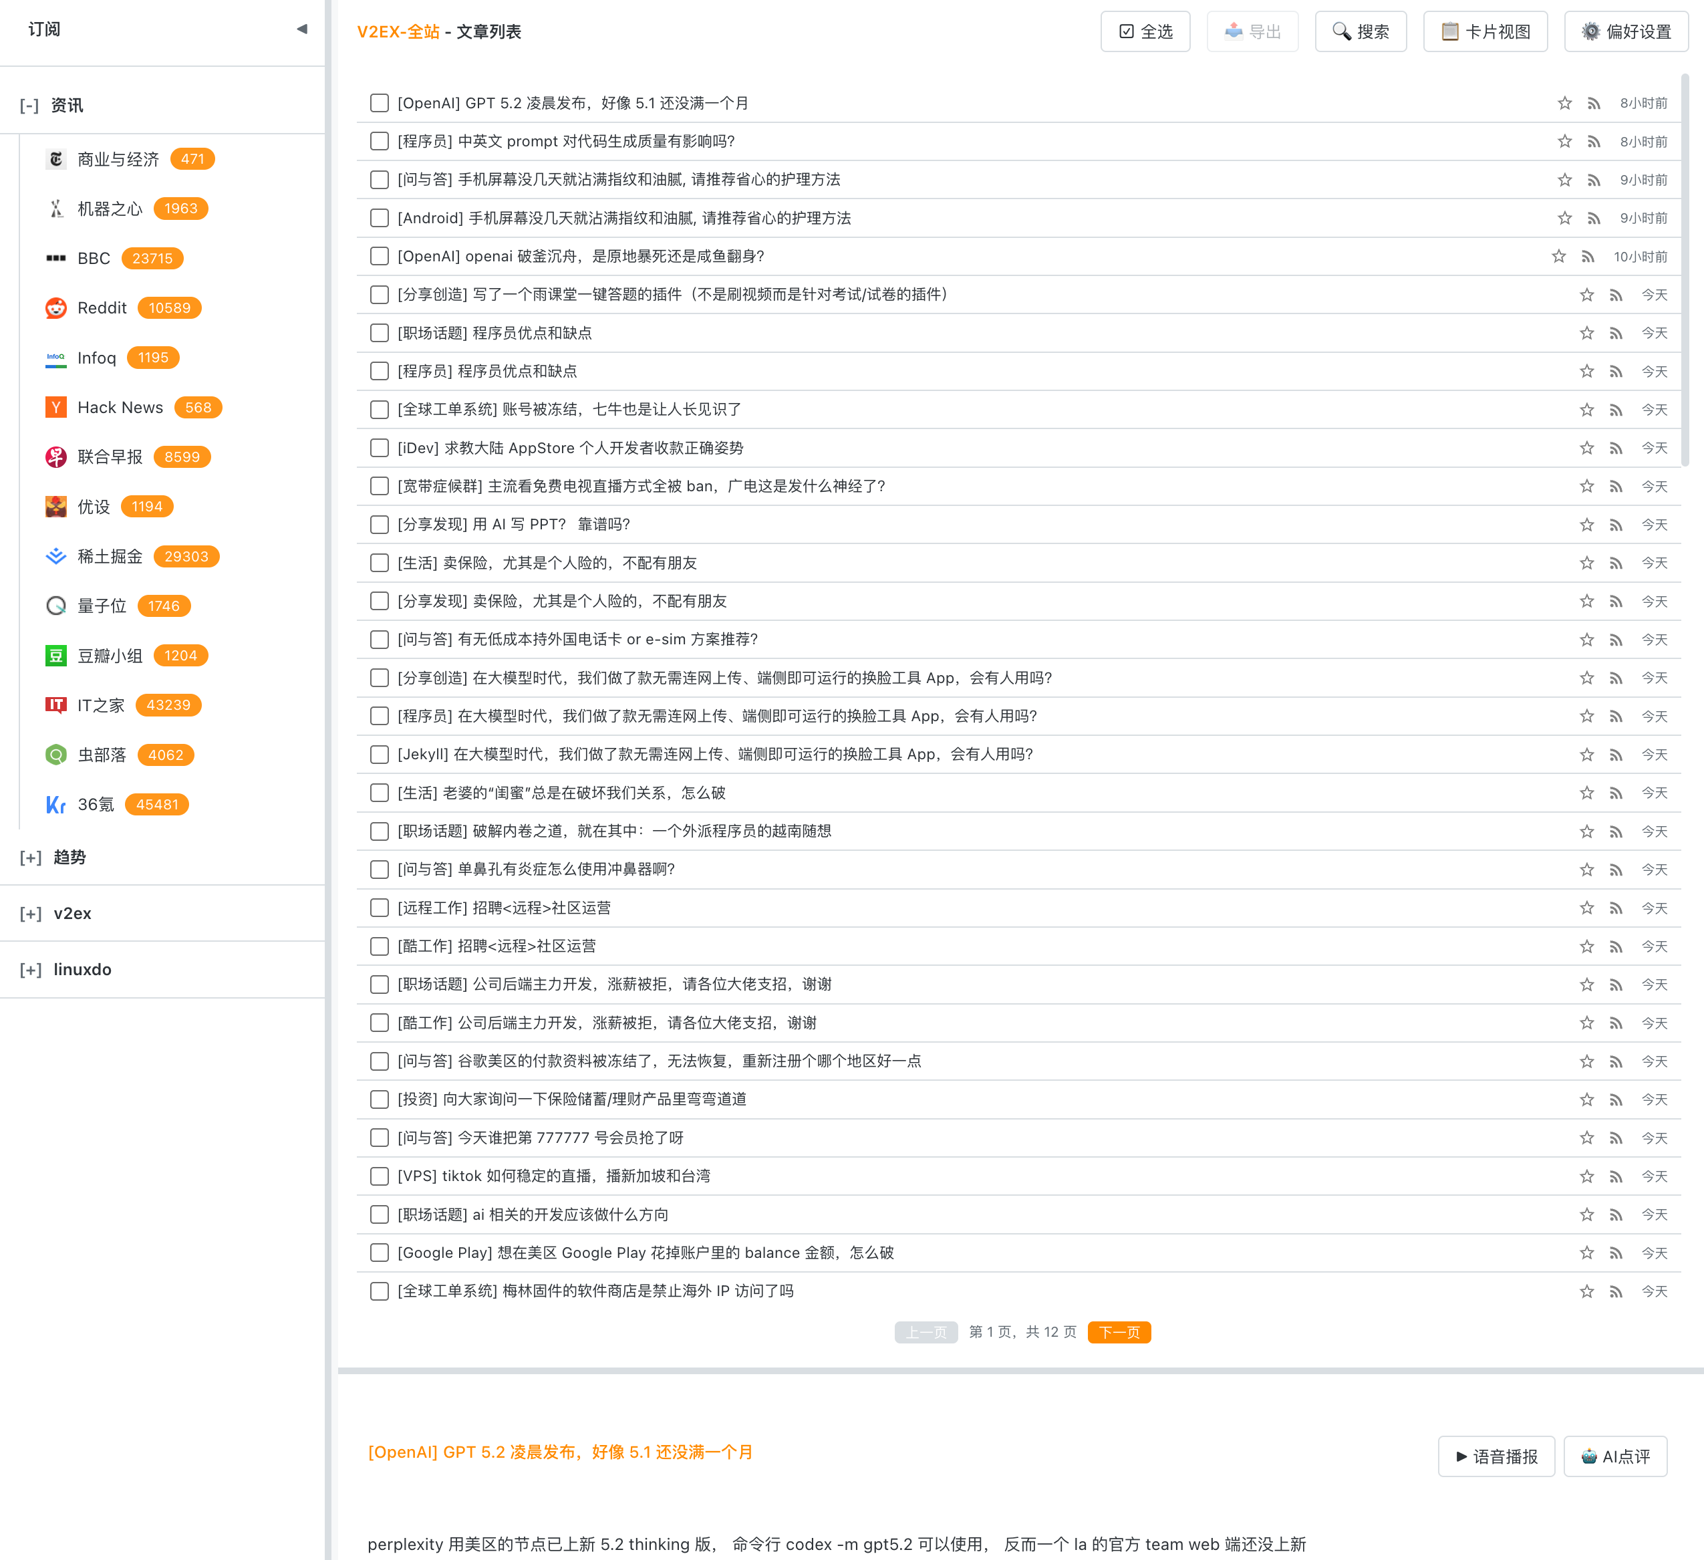This screenshot has width=1704, height=1560.
Task: Click the 36氪 feed icon
Action: (x=55, y=805)
